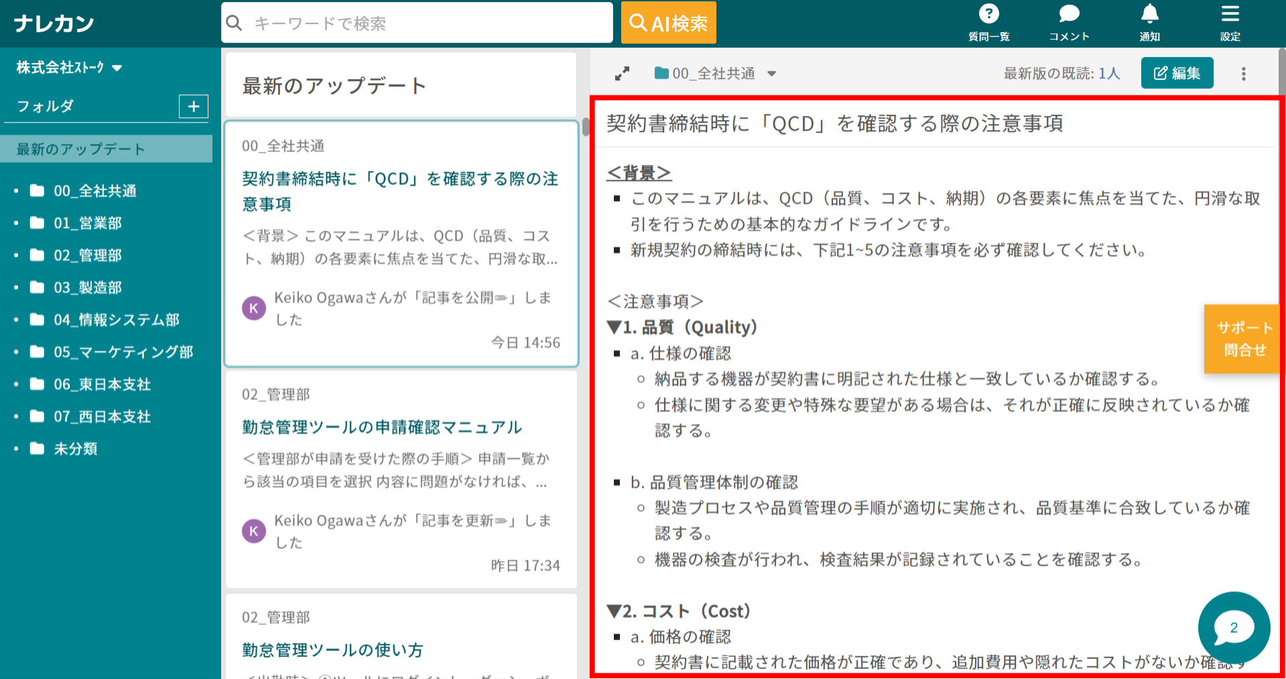Click the plus button to add a folder

click(194, 106)
